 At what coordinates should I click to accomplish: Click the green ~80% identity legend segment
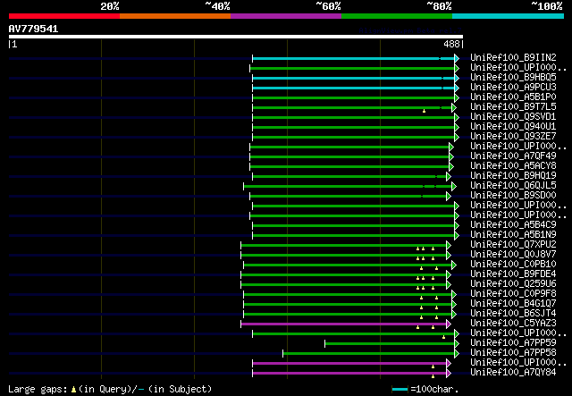(x=397, y=16)
